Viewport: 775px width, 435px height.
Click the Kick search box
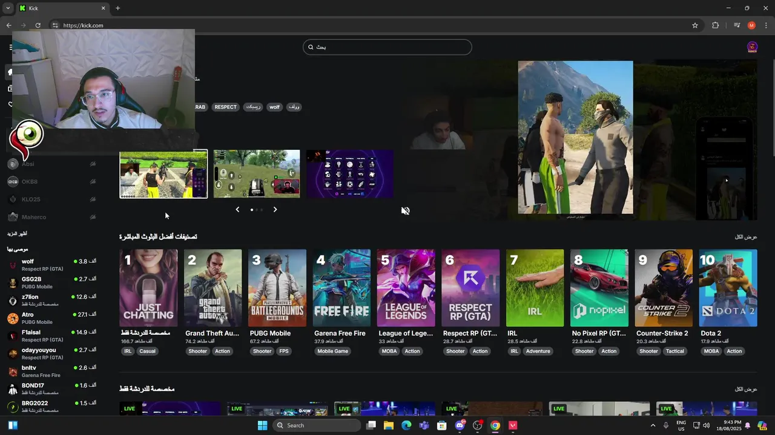pos(387,47)
